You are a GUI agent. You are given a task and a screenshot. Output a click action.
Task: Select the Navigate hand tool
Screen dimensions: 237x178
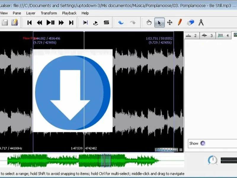point(149,23)
